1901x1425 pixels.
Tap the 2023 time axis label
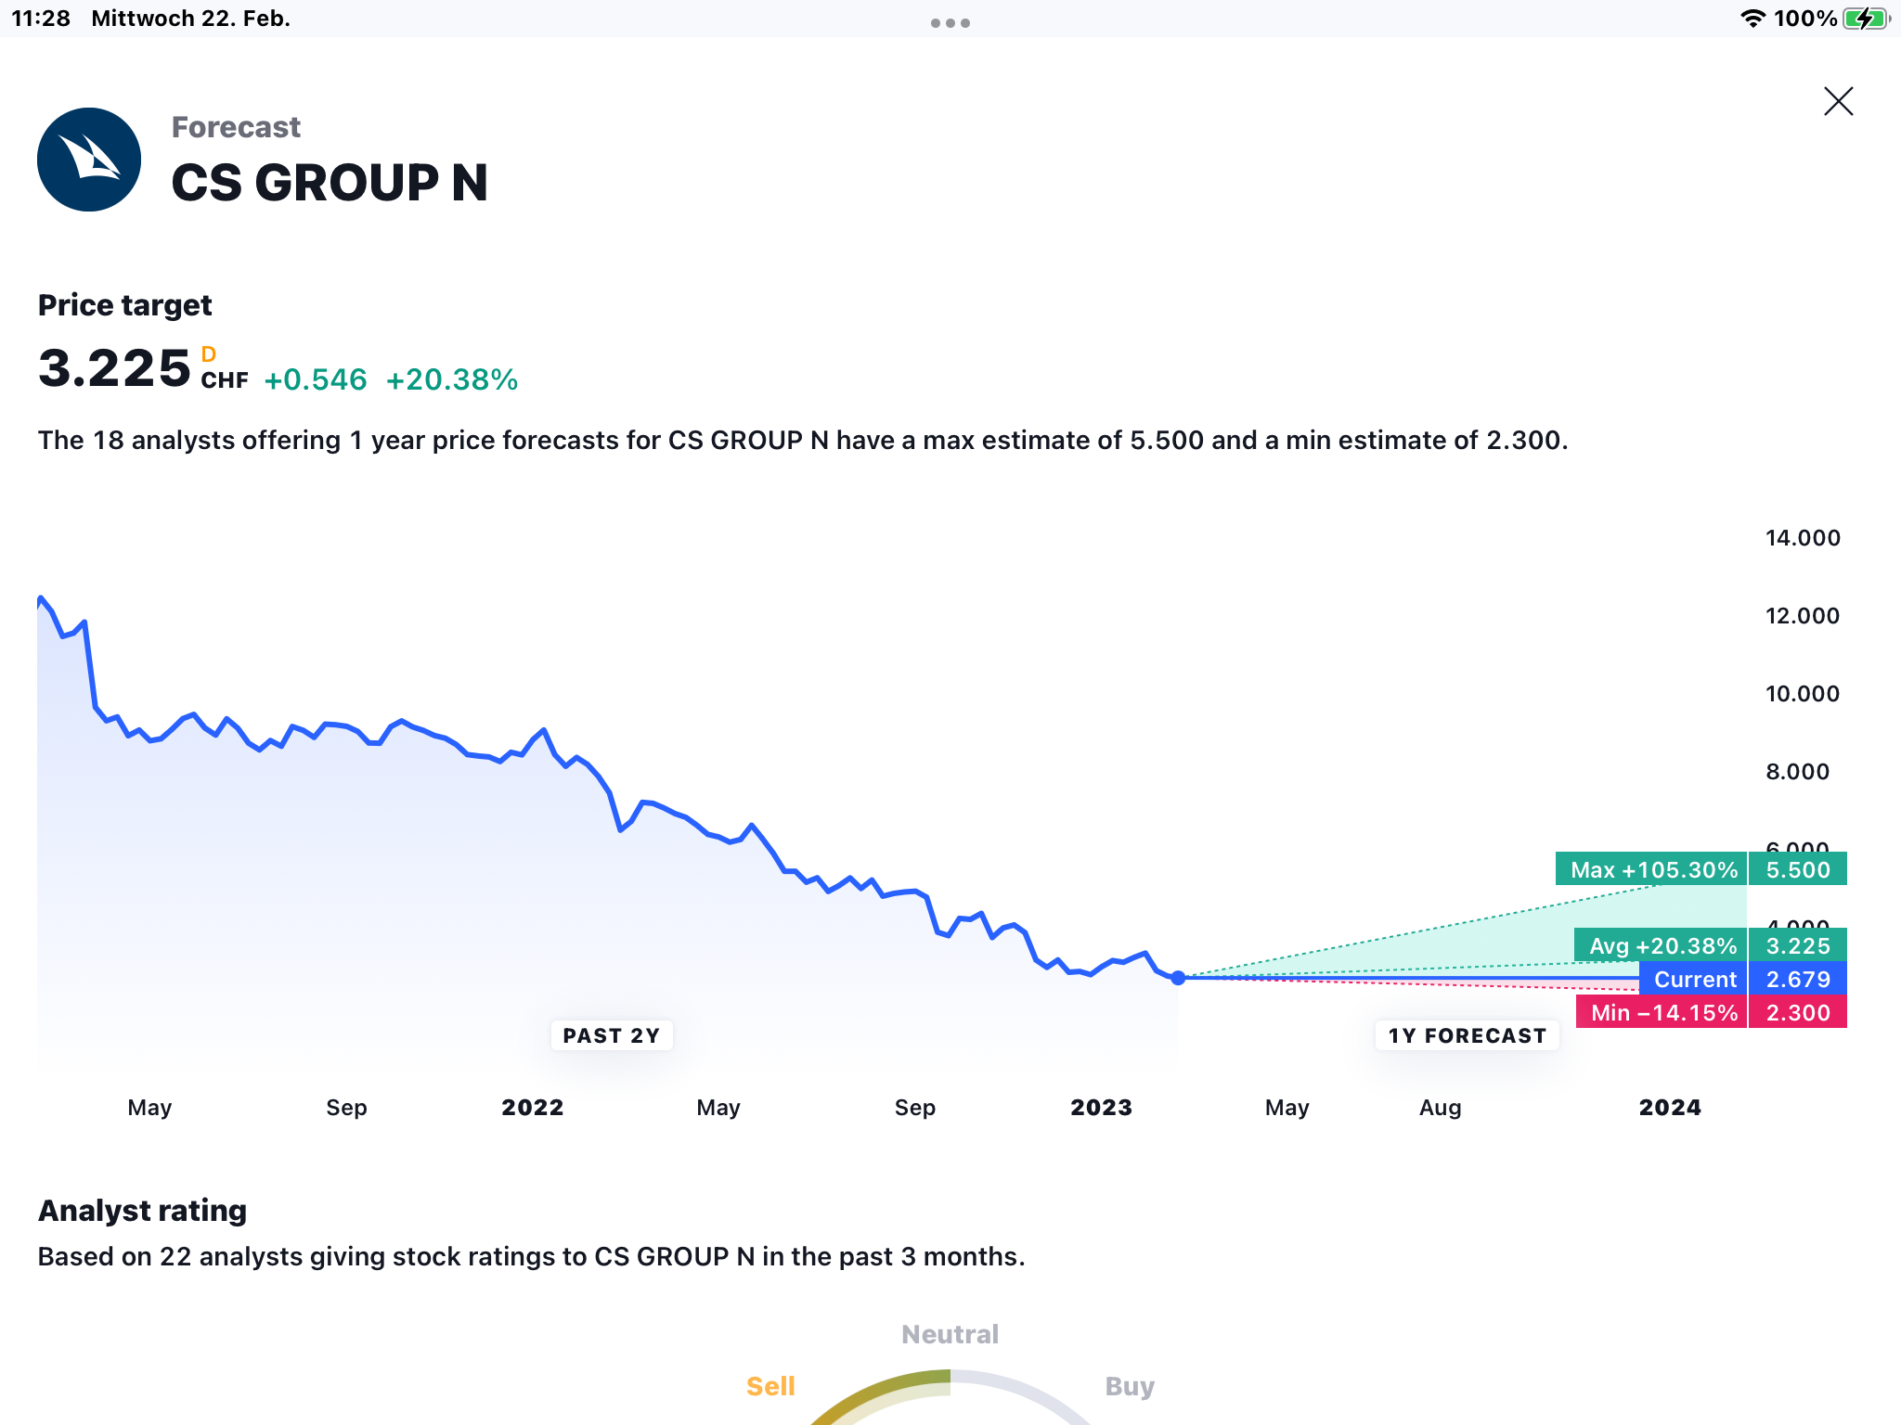(1101, 1107)
